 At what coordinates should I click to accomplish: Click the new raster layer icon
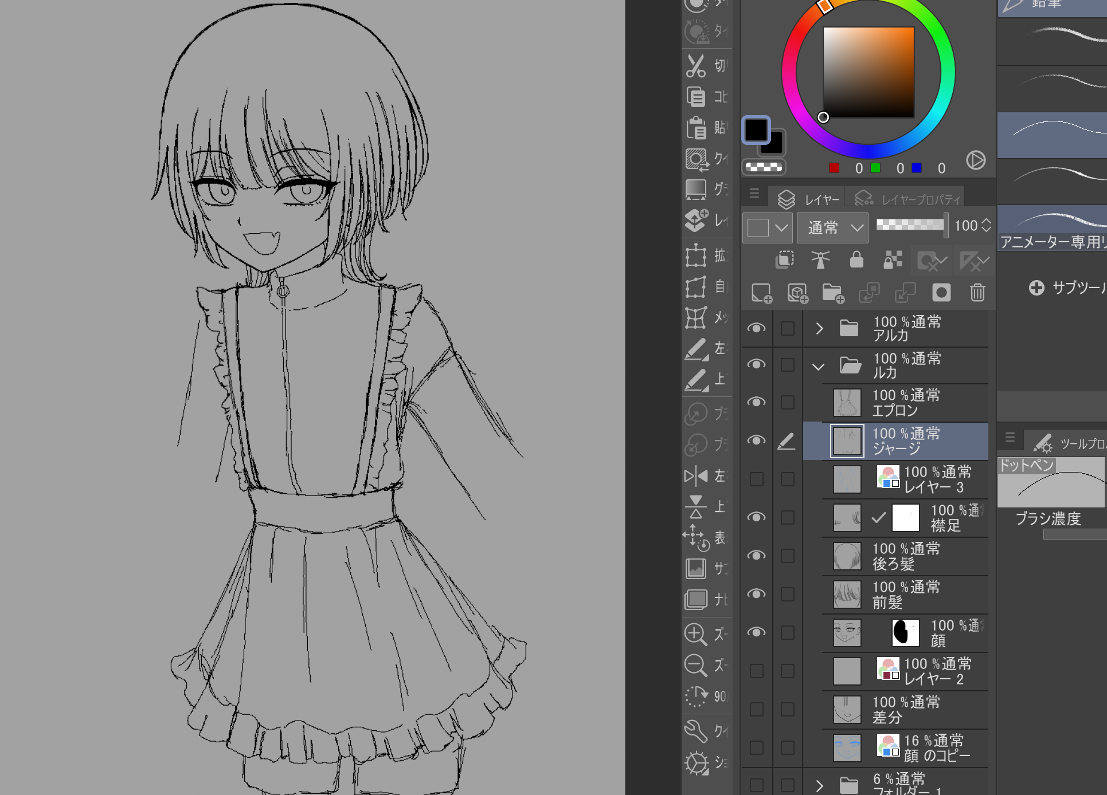pos(761,293)
